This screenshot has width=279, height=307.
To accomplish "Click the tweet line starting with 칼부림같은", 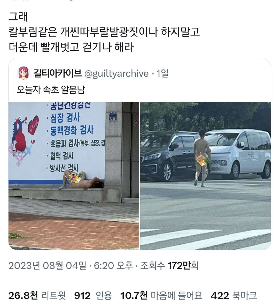I will point(104,32).
